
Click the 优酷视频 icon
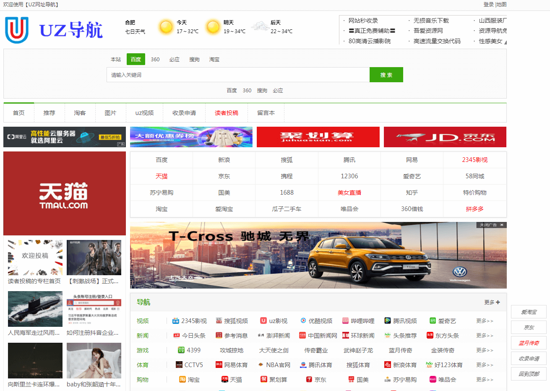coord(303,321)
